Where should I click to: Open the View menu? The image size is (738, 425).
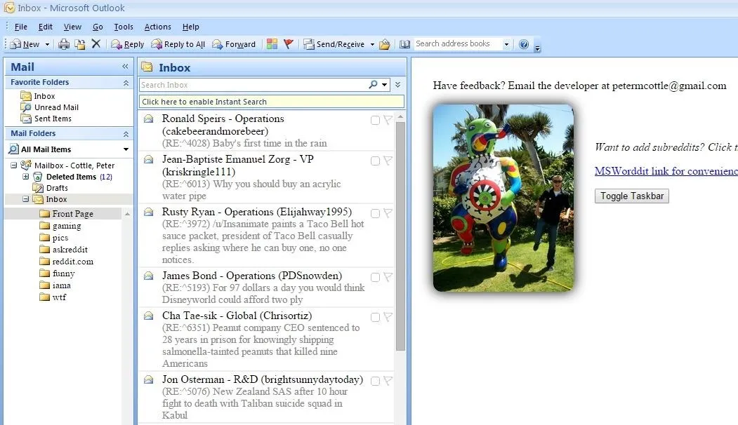click(x=72, y=27)
